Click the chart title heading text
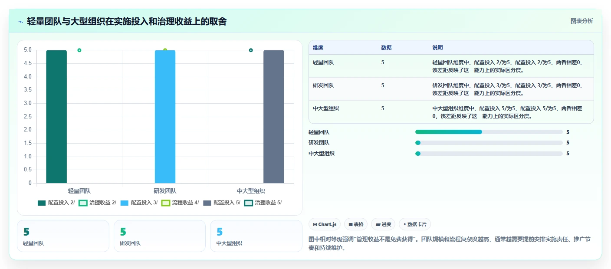This screenshot has width=611, height=269. click(127, 22)
